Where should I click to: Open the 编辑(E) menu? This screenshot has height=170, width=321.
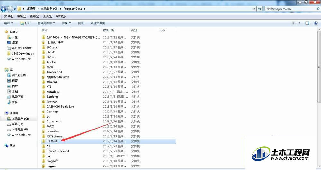click(22, 16)
